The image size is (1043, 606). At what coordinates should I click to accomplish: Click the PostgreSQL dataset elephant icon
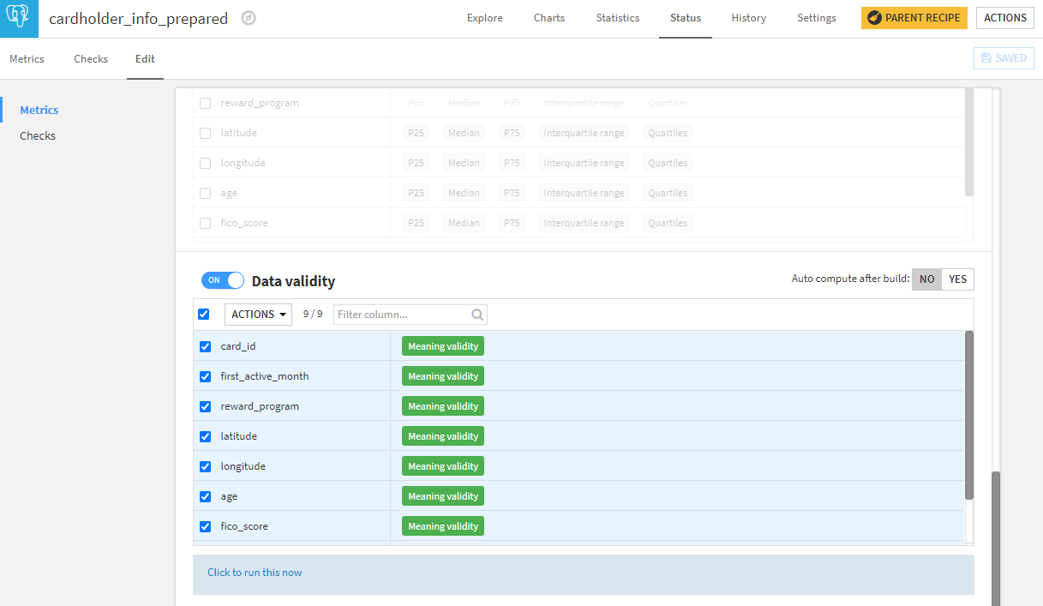tap(19, 19)
